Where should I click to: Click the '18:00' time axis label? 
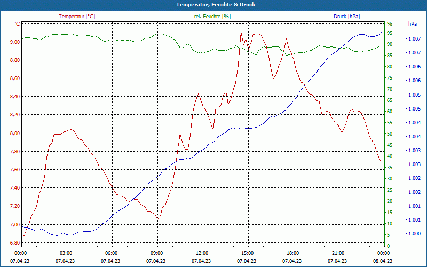pyautogui.click(x=292, y=253)
